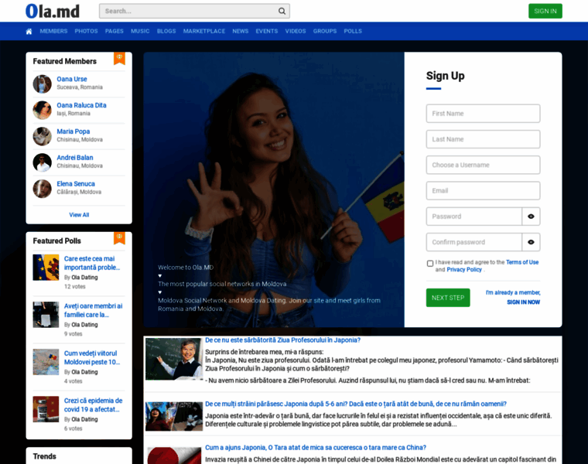Focus the Password field

474,217
